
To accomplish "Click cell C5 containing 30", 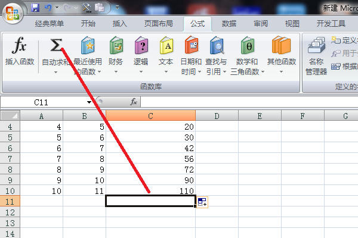I will (x=151, y=137).
